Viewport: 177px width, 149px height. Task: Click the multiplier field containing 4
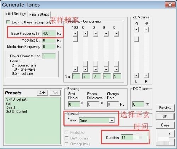pos(107,76)
